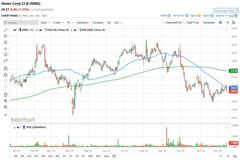244x161 pixels.
Task: Select the 1D time range
Action: point(16,156)
